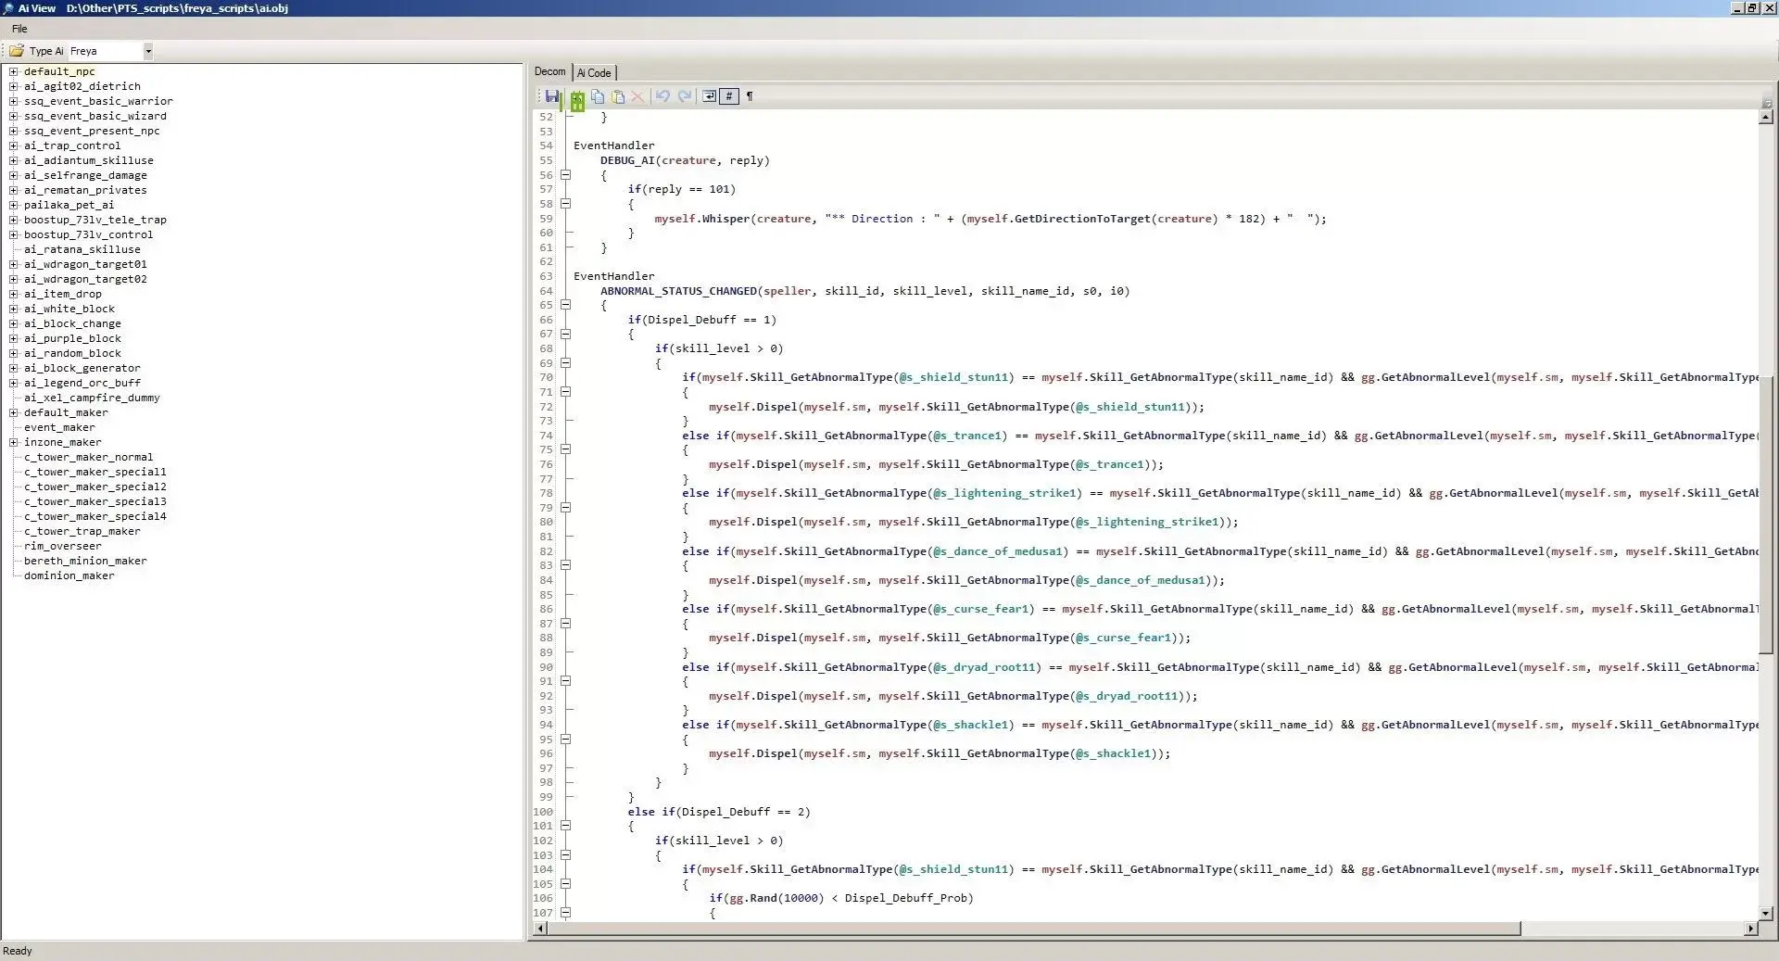Select ai_ratana_skilluse in the tree

pyautogui.click(x=82, y=249)
